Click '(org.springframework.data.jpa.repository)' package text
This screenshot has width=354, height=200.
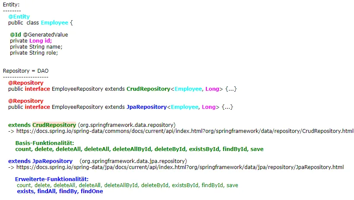click(133, 161)
